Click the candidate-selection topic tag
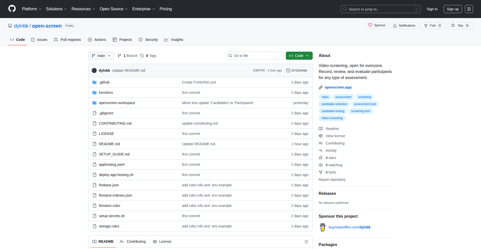This screenshot has height=249, width=481. [x=334, y=104]
